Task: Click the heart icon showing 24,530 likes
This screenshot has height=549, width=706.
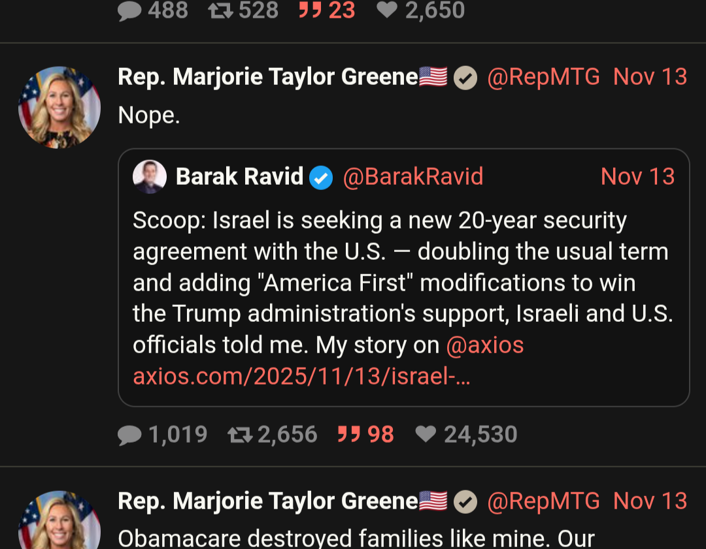Action: coord(426,435)
